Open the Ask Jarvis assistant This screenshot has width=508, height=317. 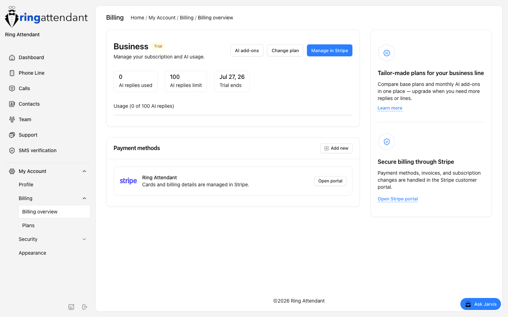tap(480, 304)
